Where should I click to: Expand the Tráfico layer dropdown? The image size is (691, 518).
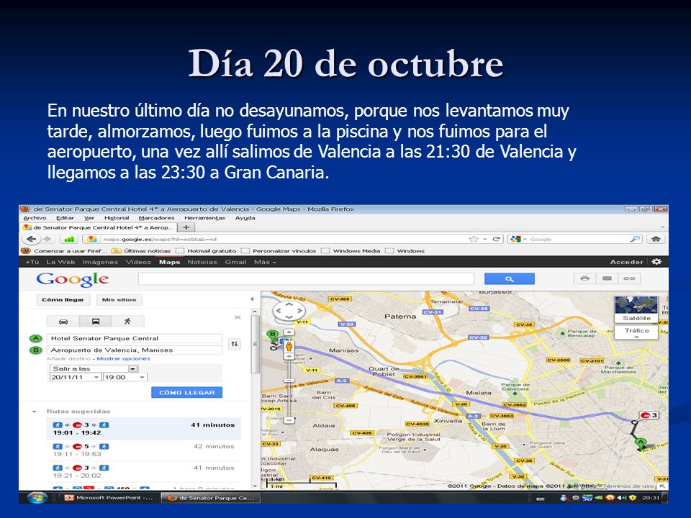(x=636, y=332)
